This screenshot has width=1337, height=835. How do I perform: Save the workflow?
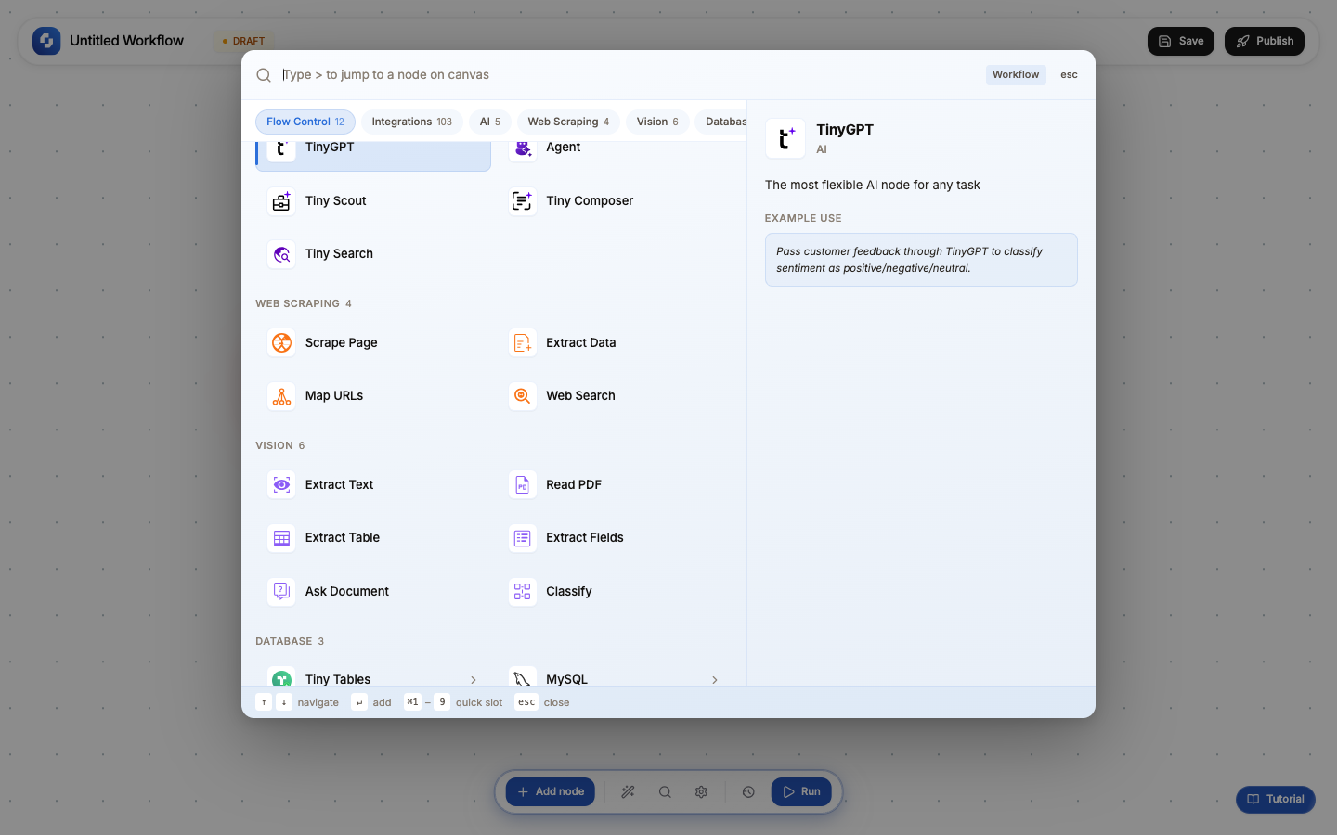click(x=1181, y=41)
